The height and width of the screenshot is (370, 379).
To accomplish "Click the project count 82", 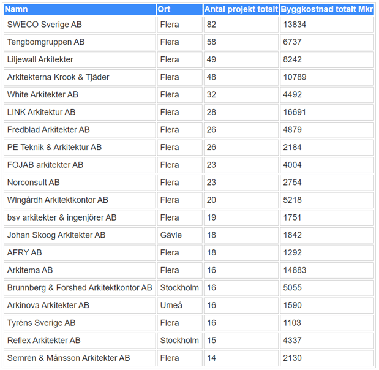I will point(241,25).
